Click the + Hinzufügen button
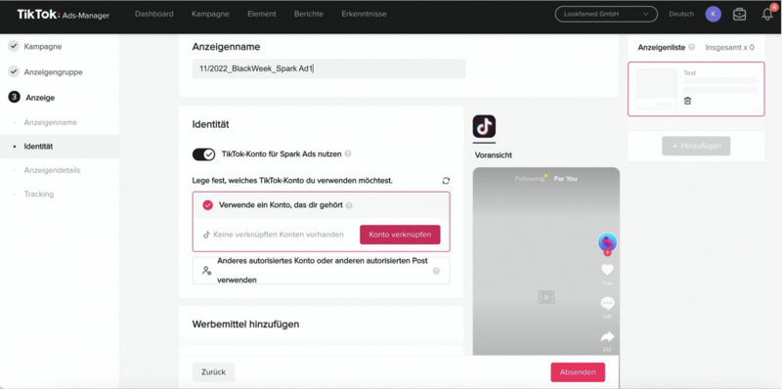 click(696, 147)
